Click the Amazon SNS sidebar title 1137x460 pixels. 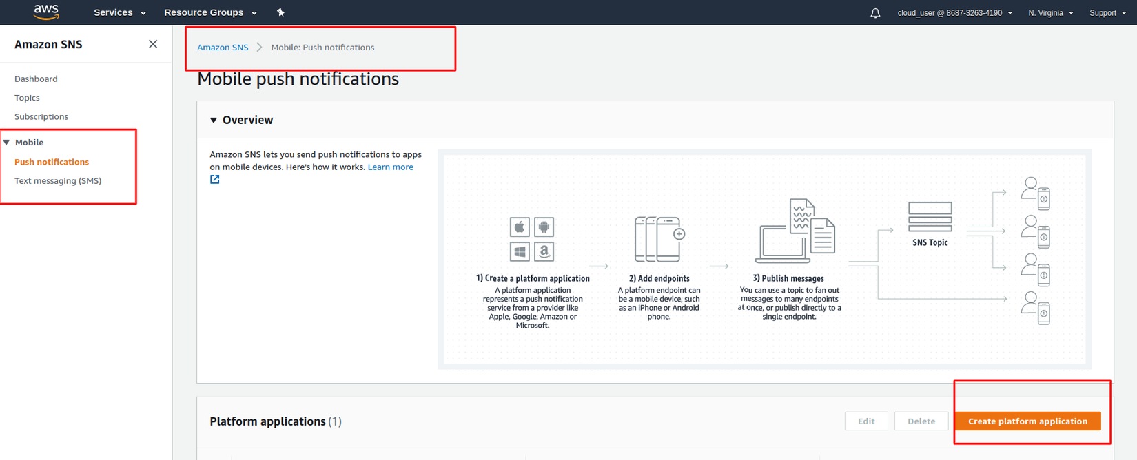[x=48, y=44]
